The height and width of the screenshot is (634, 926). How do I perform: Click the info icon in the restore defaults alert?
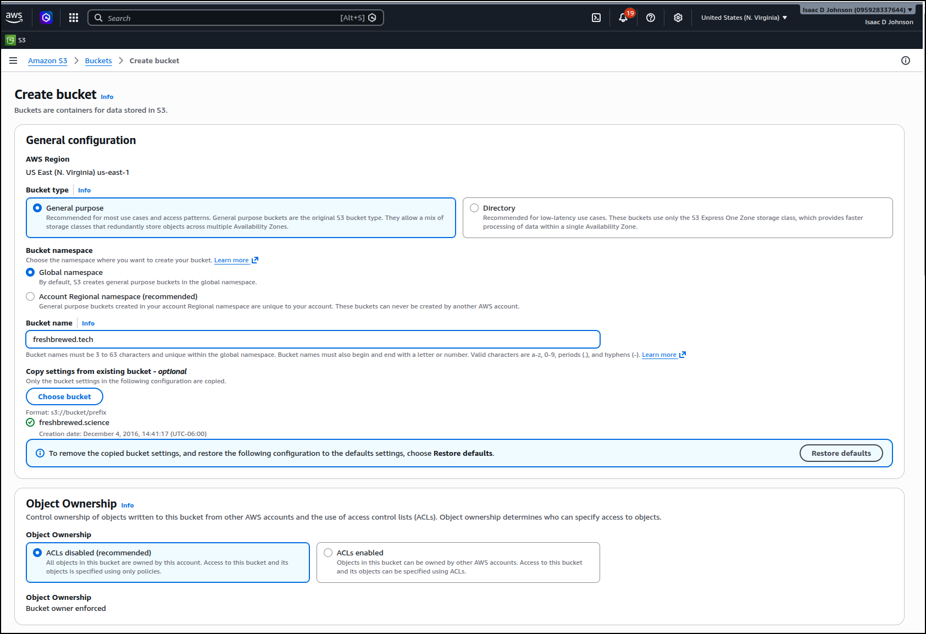tap(40, 453)
